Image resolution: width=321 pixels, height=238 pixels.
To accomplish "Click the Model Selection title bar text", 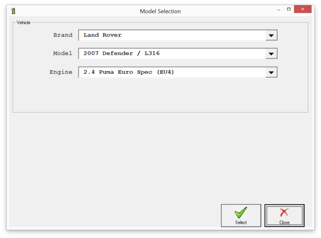I will [x=160, y=11].
